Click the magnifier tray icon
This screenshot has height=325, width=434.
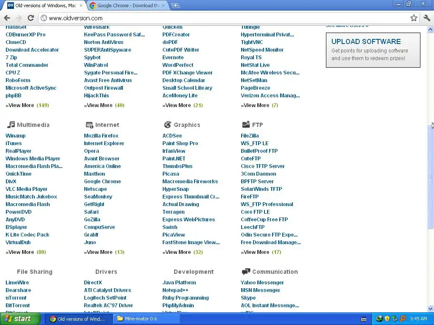403,319
